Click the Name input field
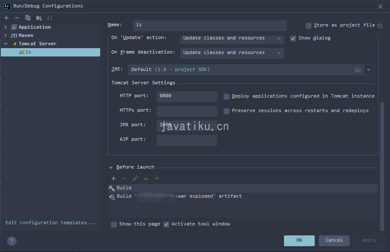 pos(210,26)
